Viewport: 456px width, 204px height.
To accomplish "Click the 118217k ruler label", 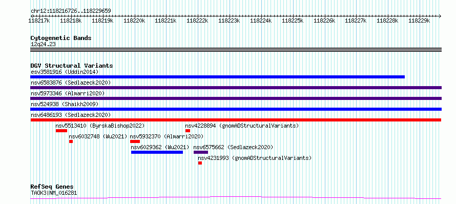I will pos(39,21).
